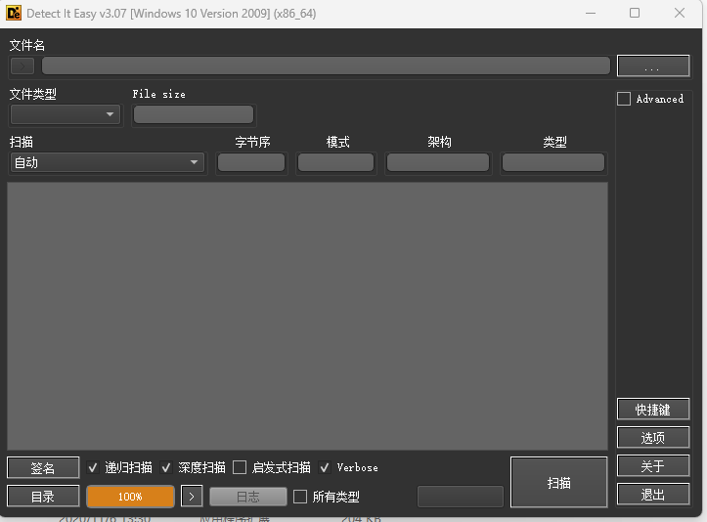Check the 所有类型 checkbox

tap(300, 497)
